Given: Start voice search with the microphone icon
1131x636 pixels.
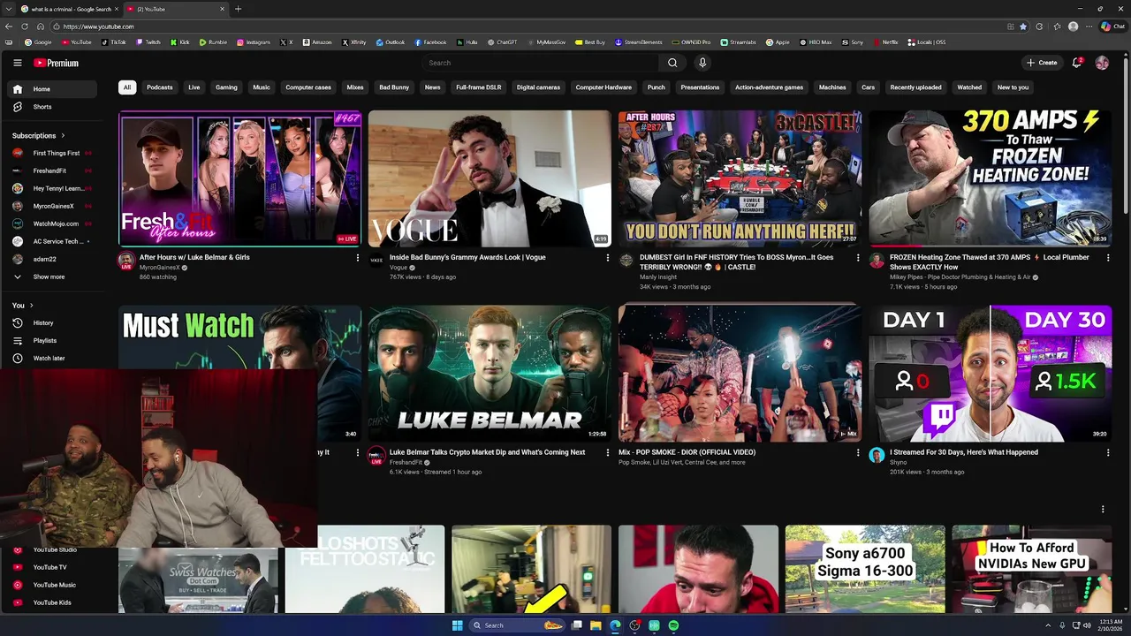Looking at the screenshot, I should click(x=702, y=63).
